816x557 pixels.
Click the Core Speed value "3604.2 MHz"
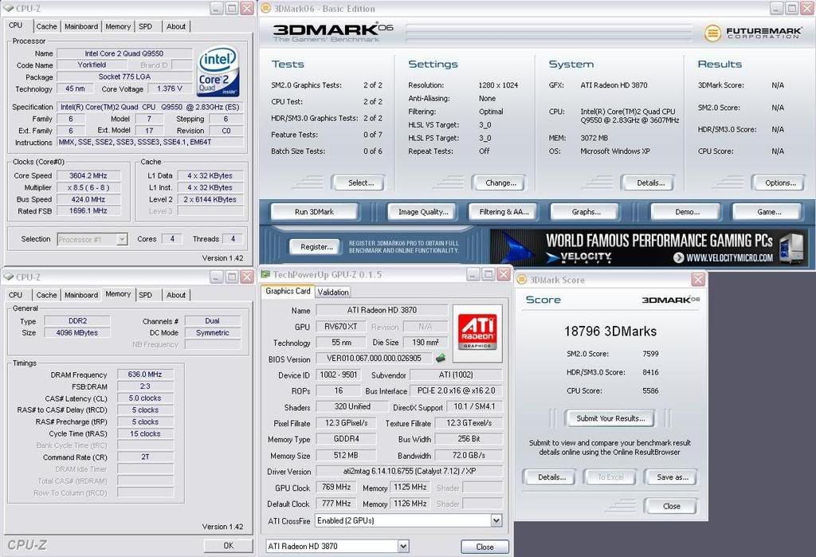click(88, 176)
